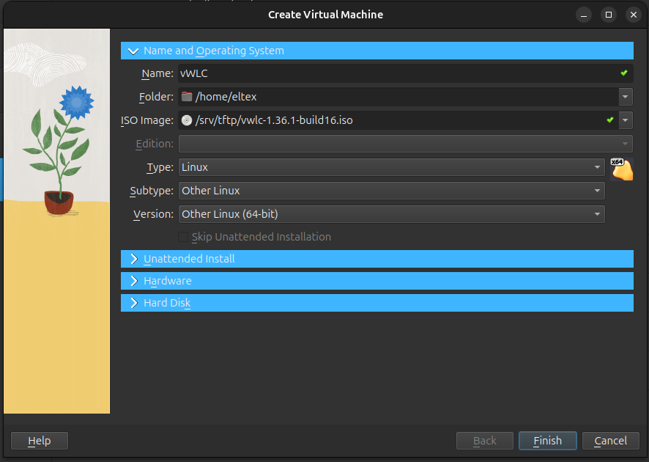
Task: Toggle Skip Unattended Installation checkbox
Action: [183, 237]
